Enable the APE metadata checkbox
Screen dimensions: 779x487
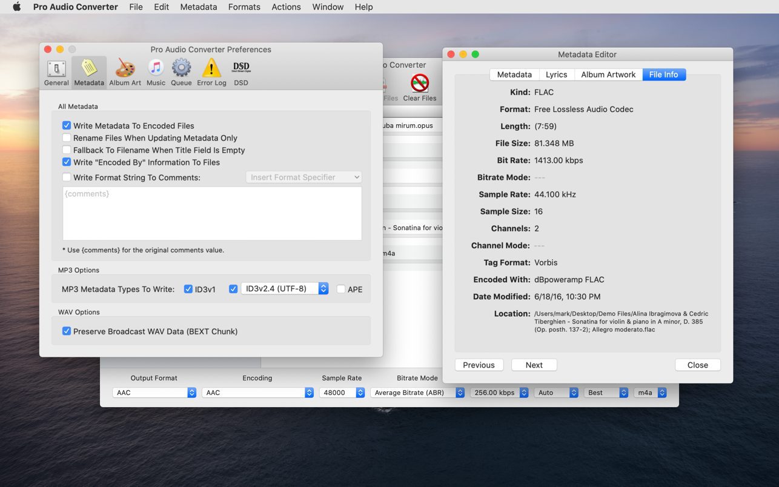click(341, 290)
